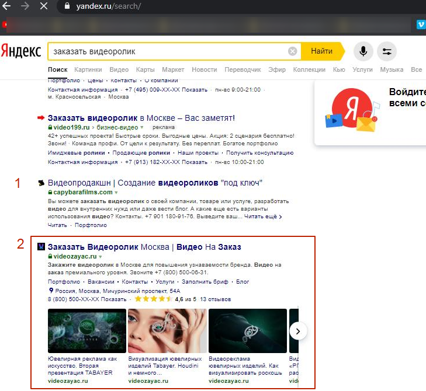Open the 13 отзывов reviews link

point(216,299)
